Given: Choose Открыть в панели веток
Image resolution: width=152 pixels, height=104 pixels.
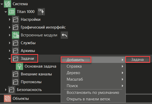Looking at the screenshot, I should [x=93, y=99].
